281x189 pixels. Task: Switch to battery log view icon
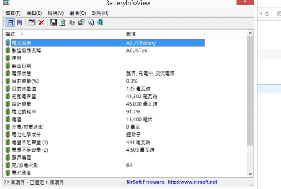(x=20, y=23)
